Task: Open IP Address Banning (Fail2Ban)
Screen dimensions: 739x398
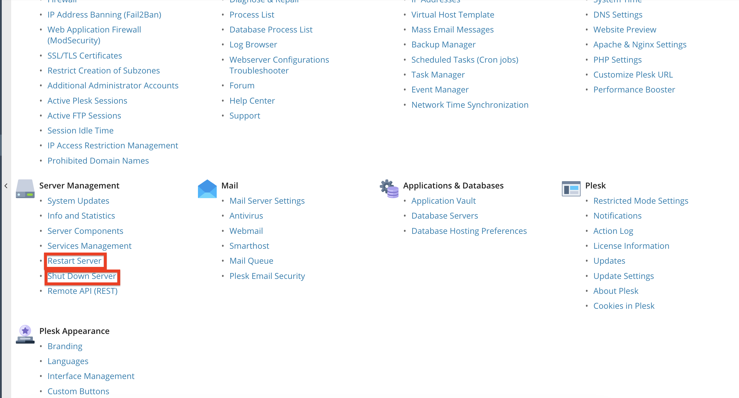Action: (x=104, y=15)
